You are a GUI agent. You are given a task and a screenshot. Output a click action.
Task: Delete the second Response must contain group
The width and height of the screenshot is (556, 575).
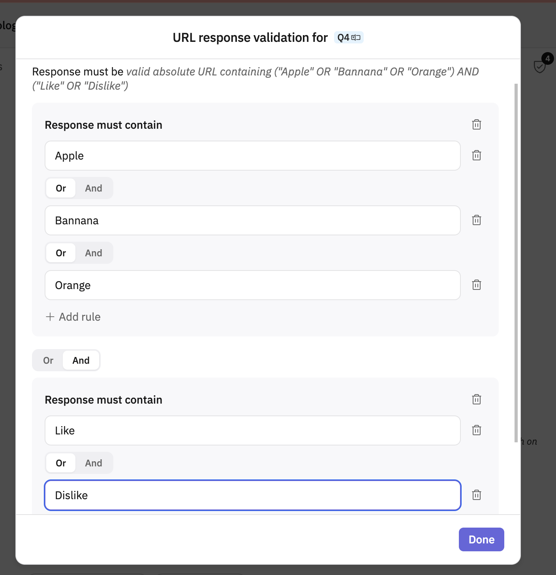click(477, 399)
